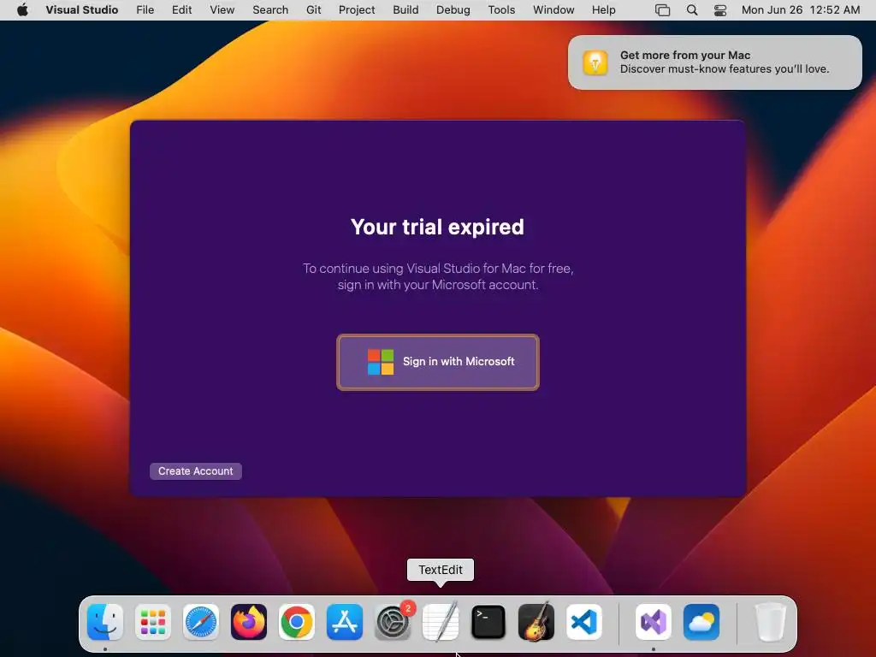Open Control Center in menu bar
Screen dimensions: 876x657
coord(720,10)
